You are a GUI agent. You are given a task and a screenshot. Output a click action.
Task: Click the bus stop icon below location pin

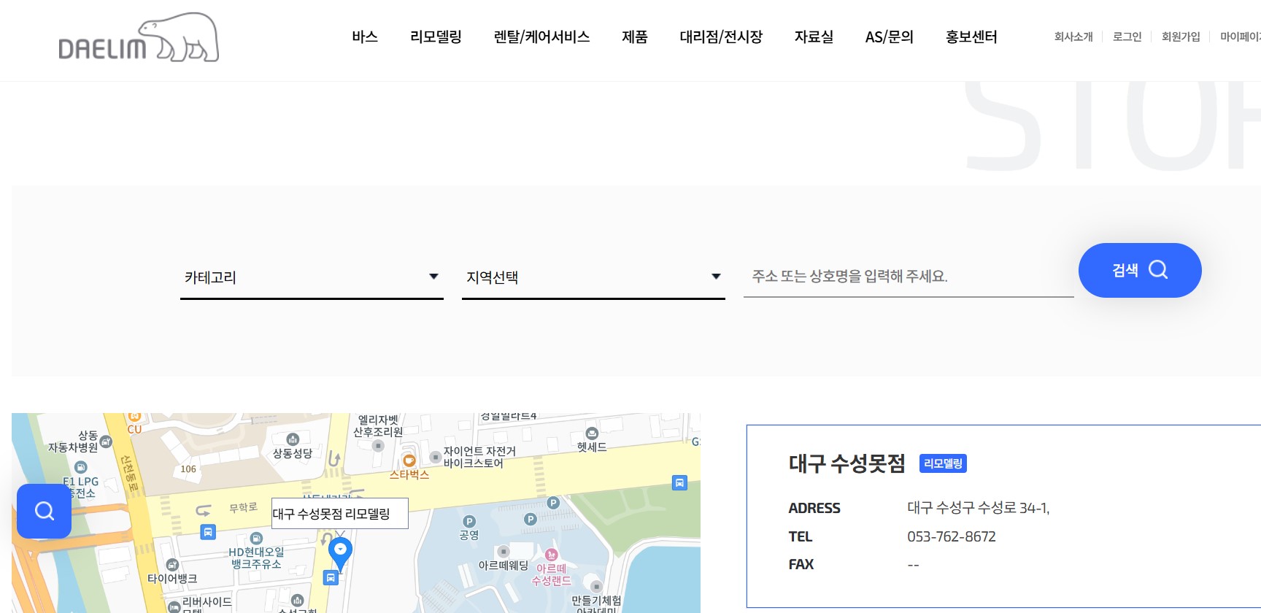tap(331, 578)
